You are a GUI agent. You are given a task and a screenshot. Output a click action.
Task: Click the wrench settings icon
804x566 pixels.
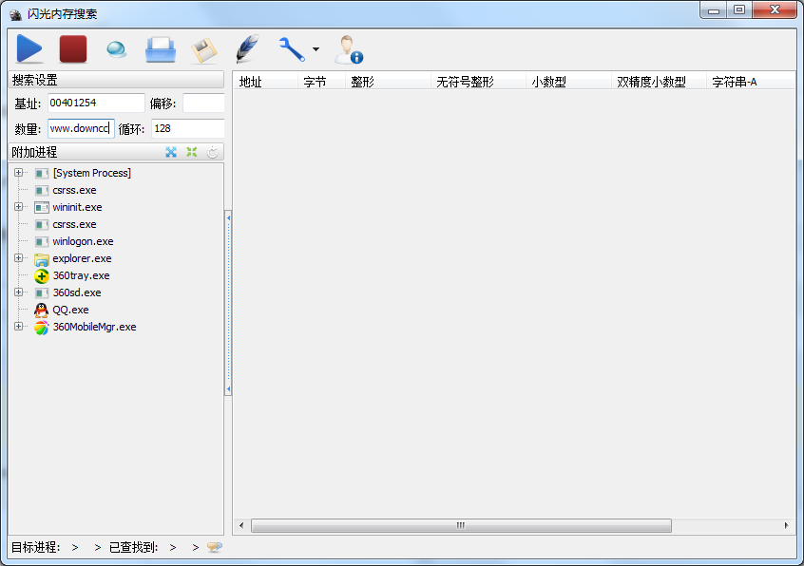pos(290,49)
